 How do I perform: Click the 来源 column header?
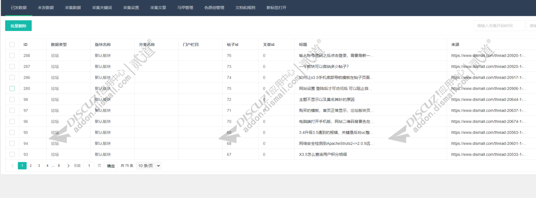pyautogui.click(x=455, y=44)
